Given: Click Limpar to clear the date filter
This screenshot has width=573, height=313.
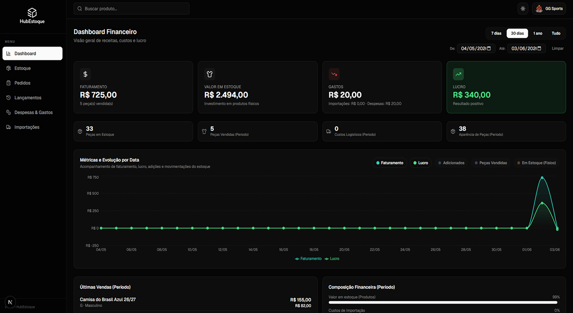Looking at the screenshot, I should tap(558, 49).
